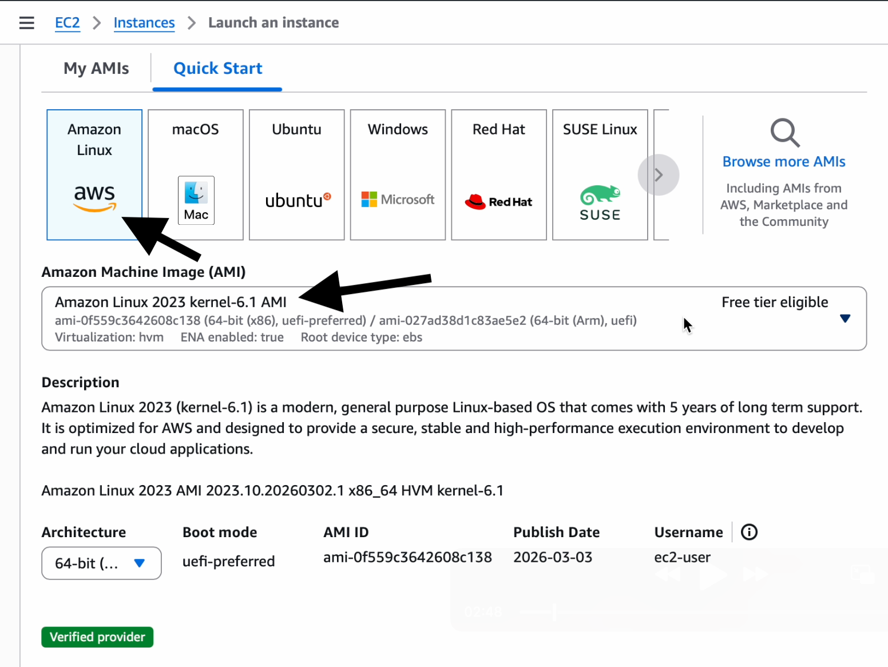
Task: Click the Amazon Machine Image (AMI) heading
Action: (x=144, y=272)
